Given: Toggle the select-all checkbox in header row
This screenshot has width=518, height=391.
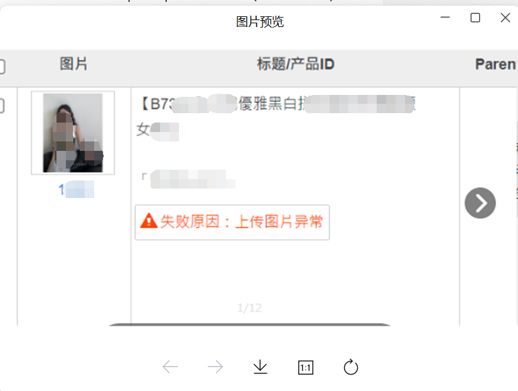Looking at the screenshot, I should [x=2, y=66].
